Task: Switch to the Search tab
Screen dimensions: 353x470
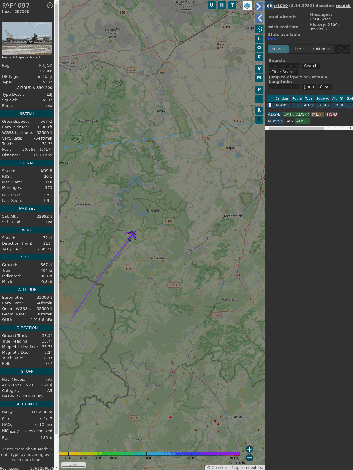Action: [278, 49]
